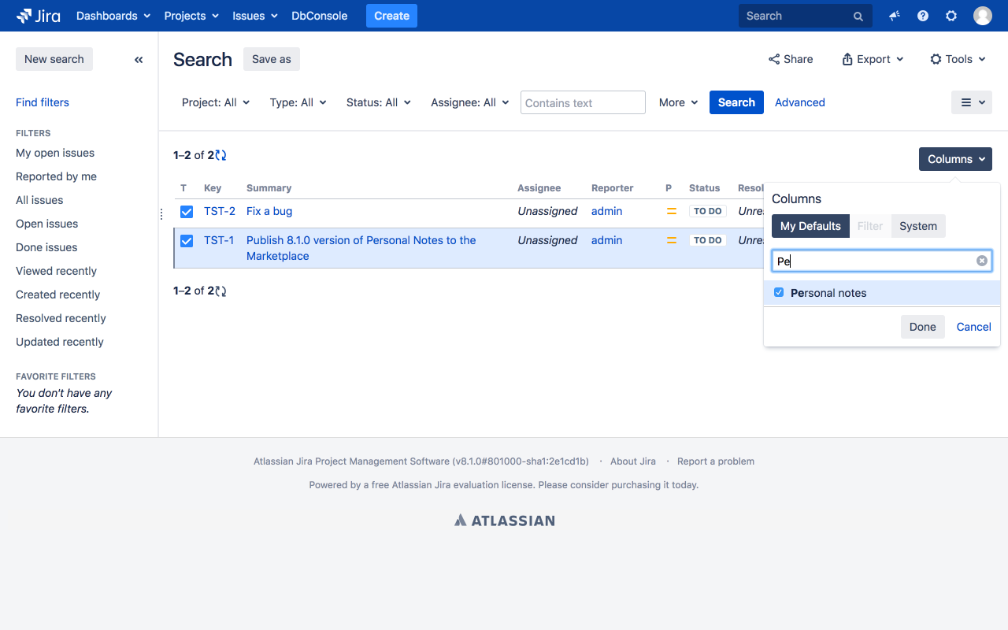The width and height of the screenshot is (1008, 630).
Task: Click the Atlassian footer logo
Action: (x=505, y=520)
